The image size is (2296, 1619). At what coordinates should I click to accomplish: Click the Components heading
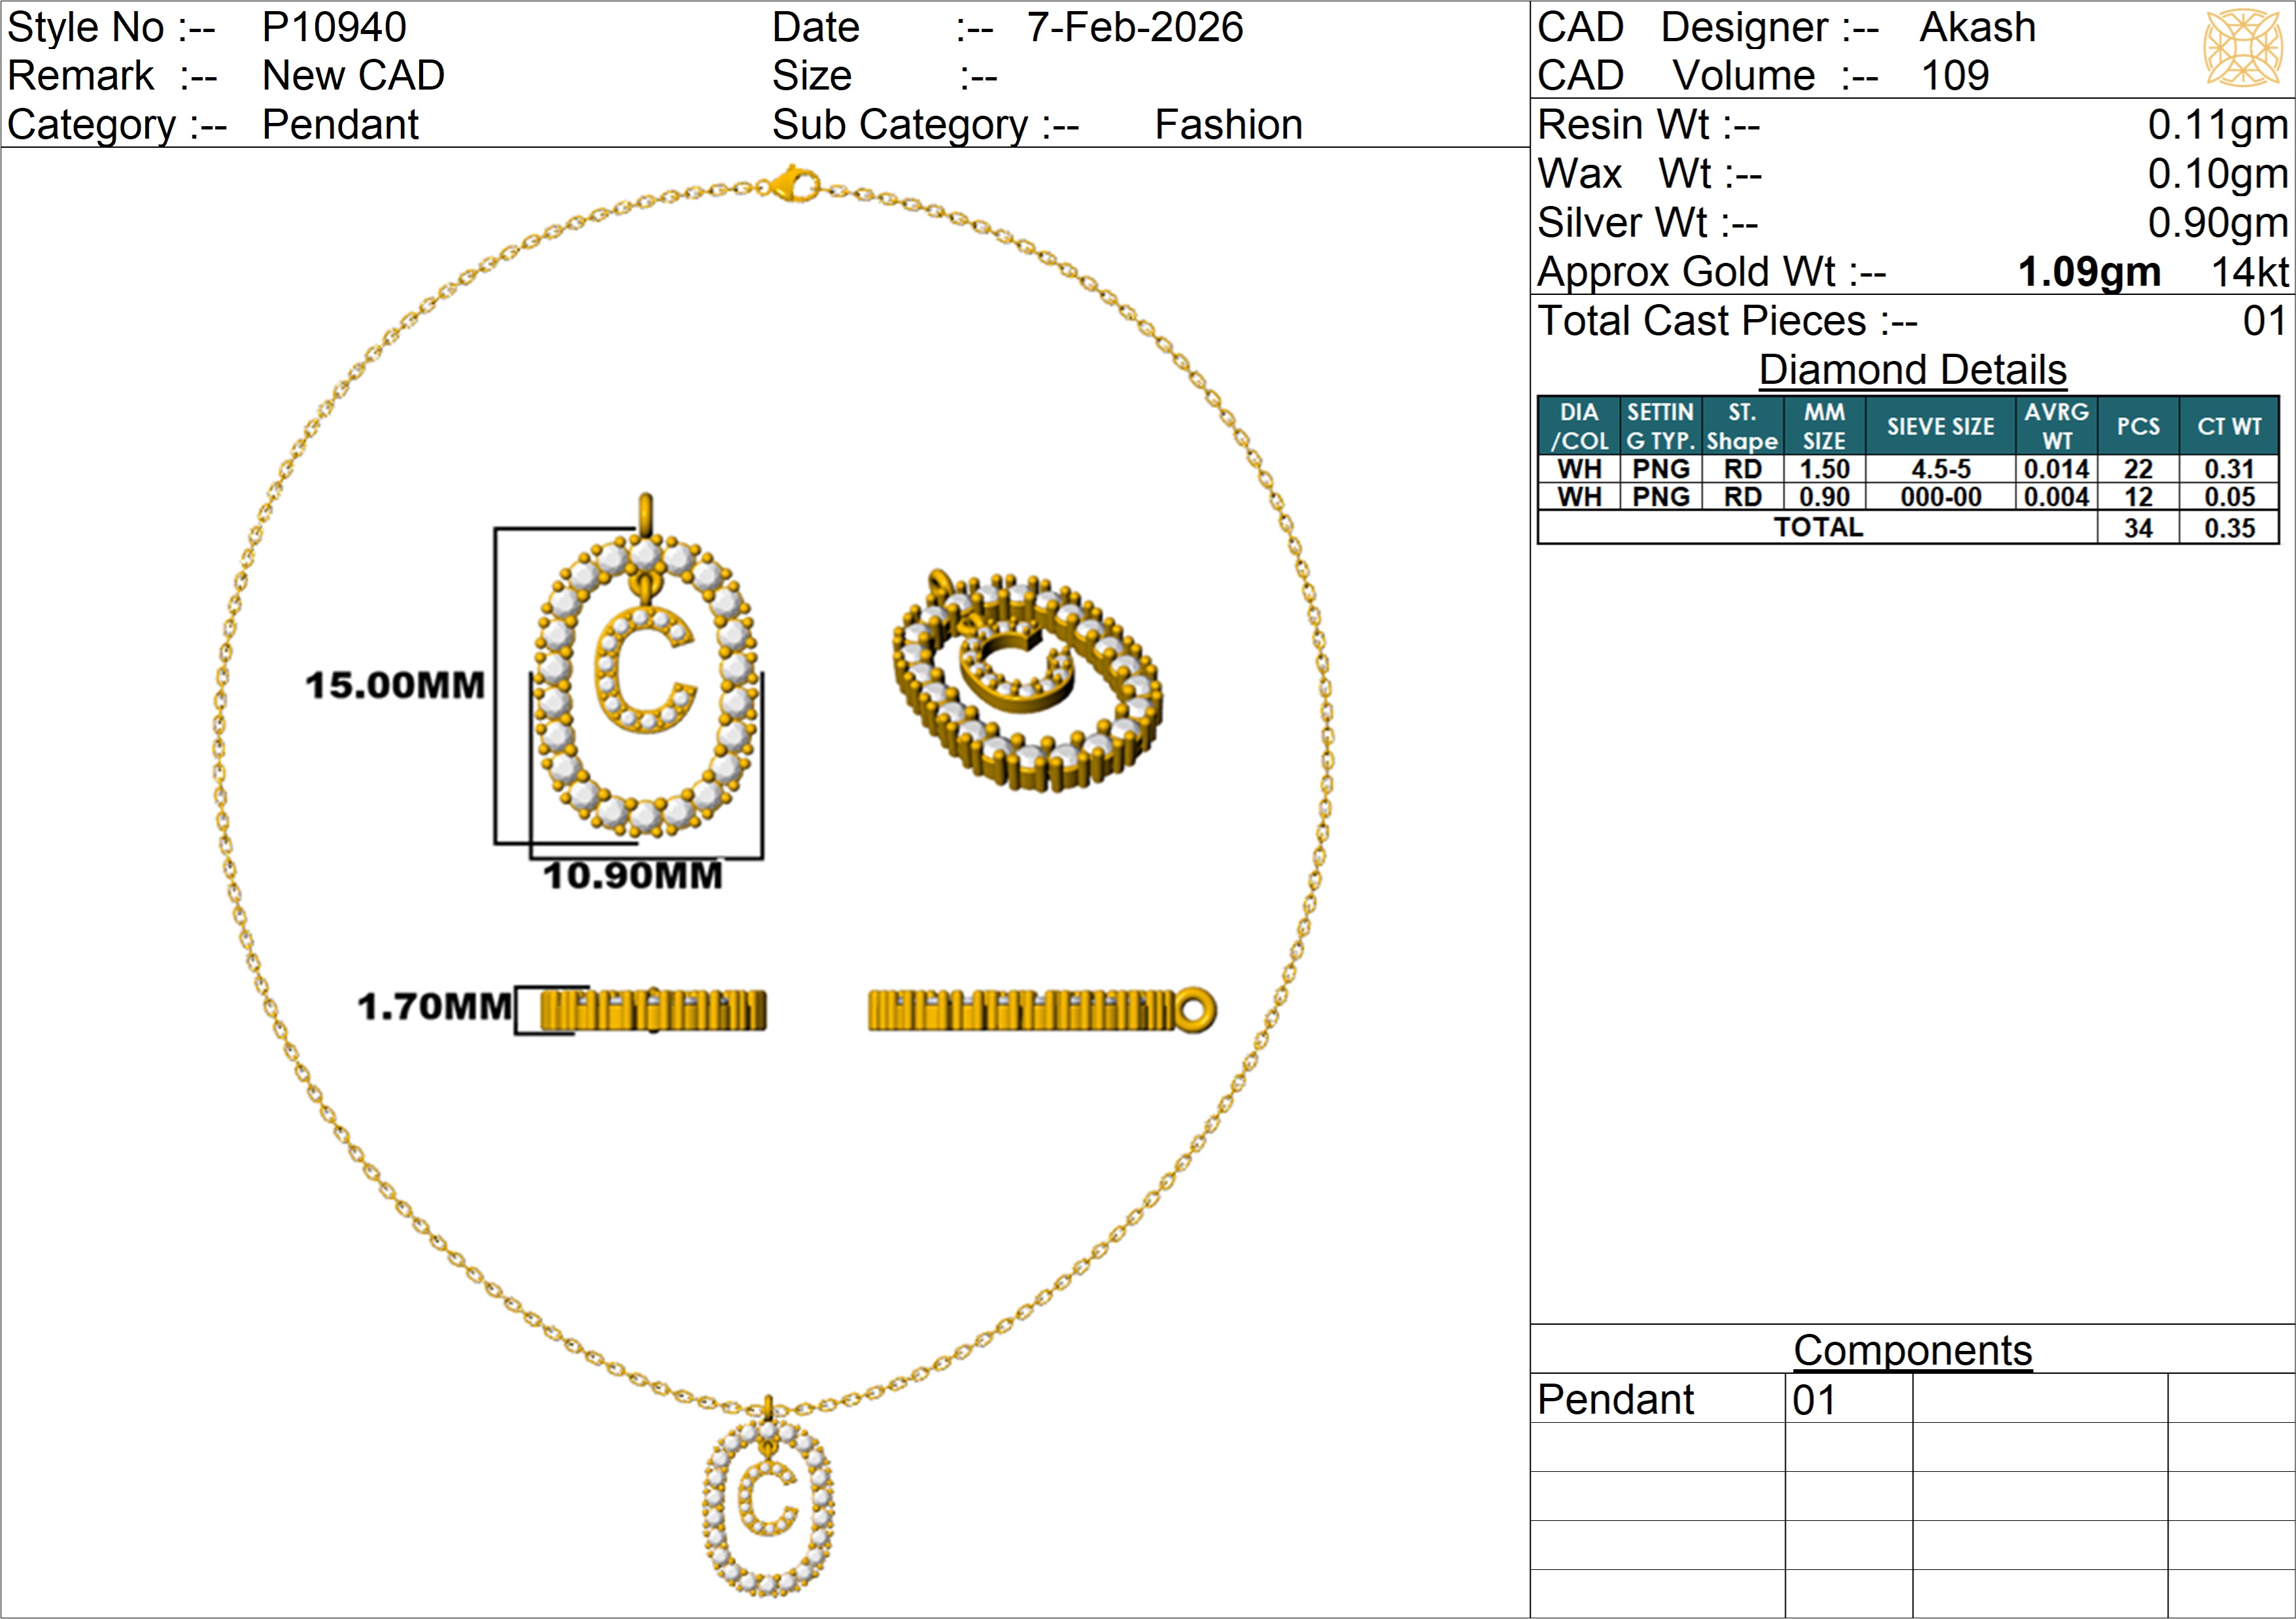[1912, 1351]
